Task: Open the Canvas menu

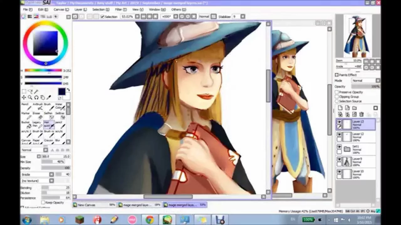Action: point(61,10)
